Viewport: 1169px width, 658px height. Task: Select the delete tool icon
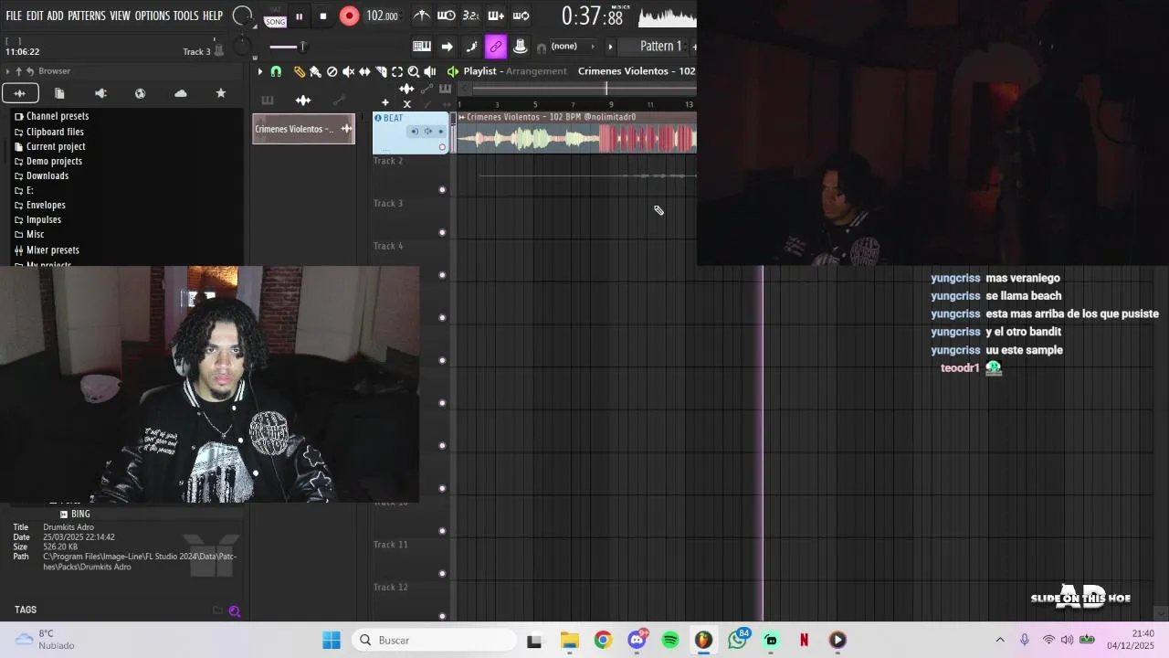tap(332, 71)
